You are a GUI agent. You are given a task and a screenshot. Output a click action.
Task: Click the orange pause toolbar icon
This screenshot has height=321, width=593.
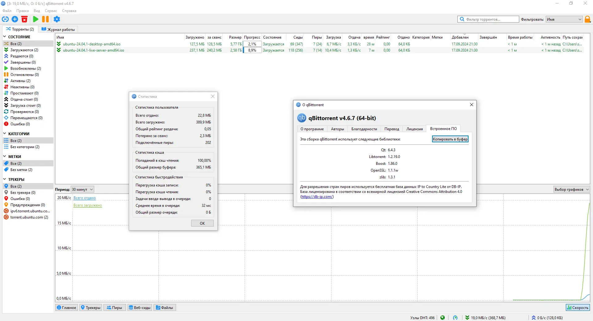pos(45,19)
